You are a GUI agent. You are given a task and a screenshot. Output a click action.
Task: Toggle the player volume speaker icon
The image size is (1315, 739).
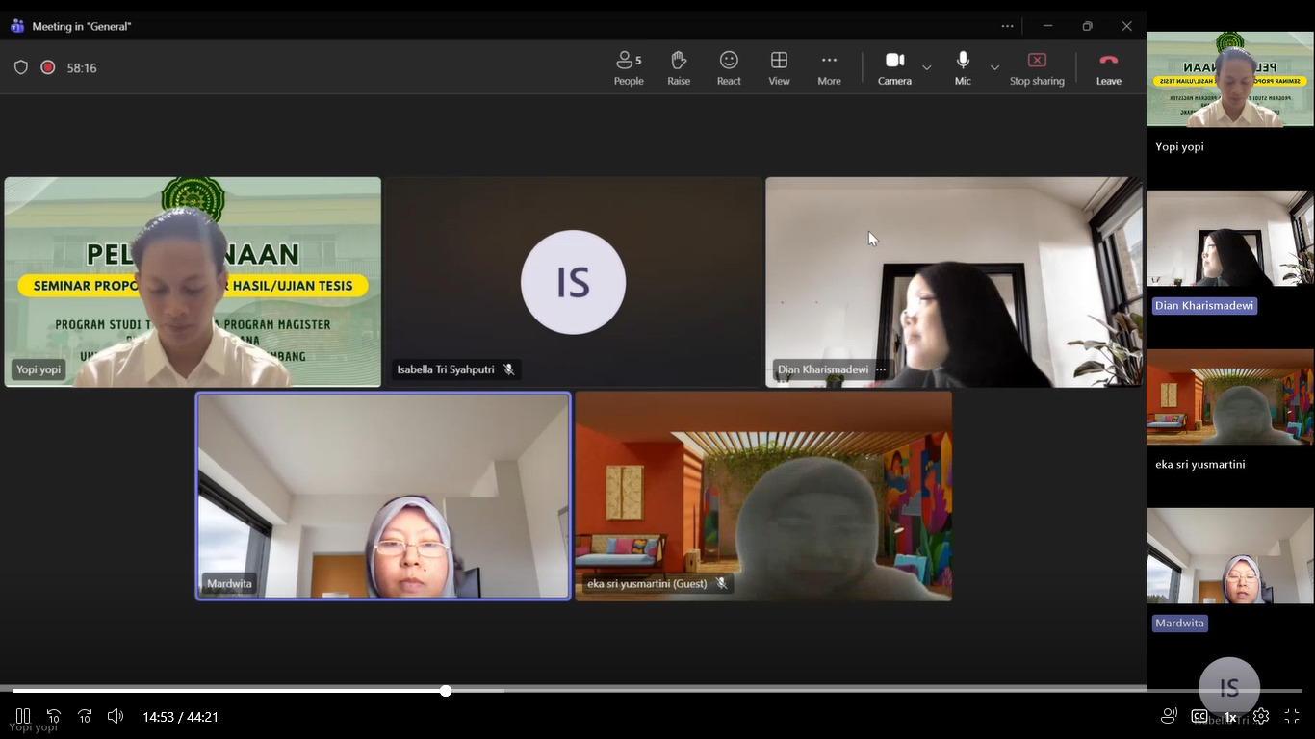[x=116, y=716]
